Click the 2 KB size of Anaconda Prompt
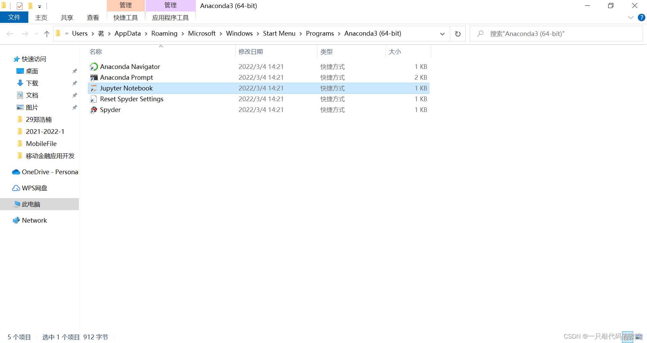Image resolution: width=647 pixels, height=343 pixels. click(421, 78)
